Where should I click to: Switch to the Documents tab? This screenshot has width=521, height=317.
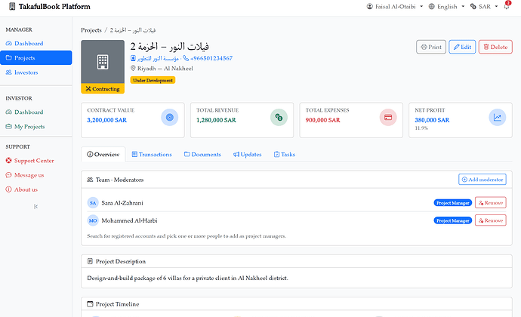click(202, 155)
